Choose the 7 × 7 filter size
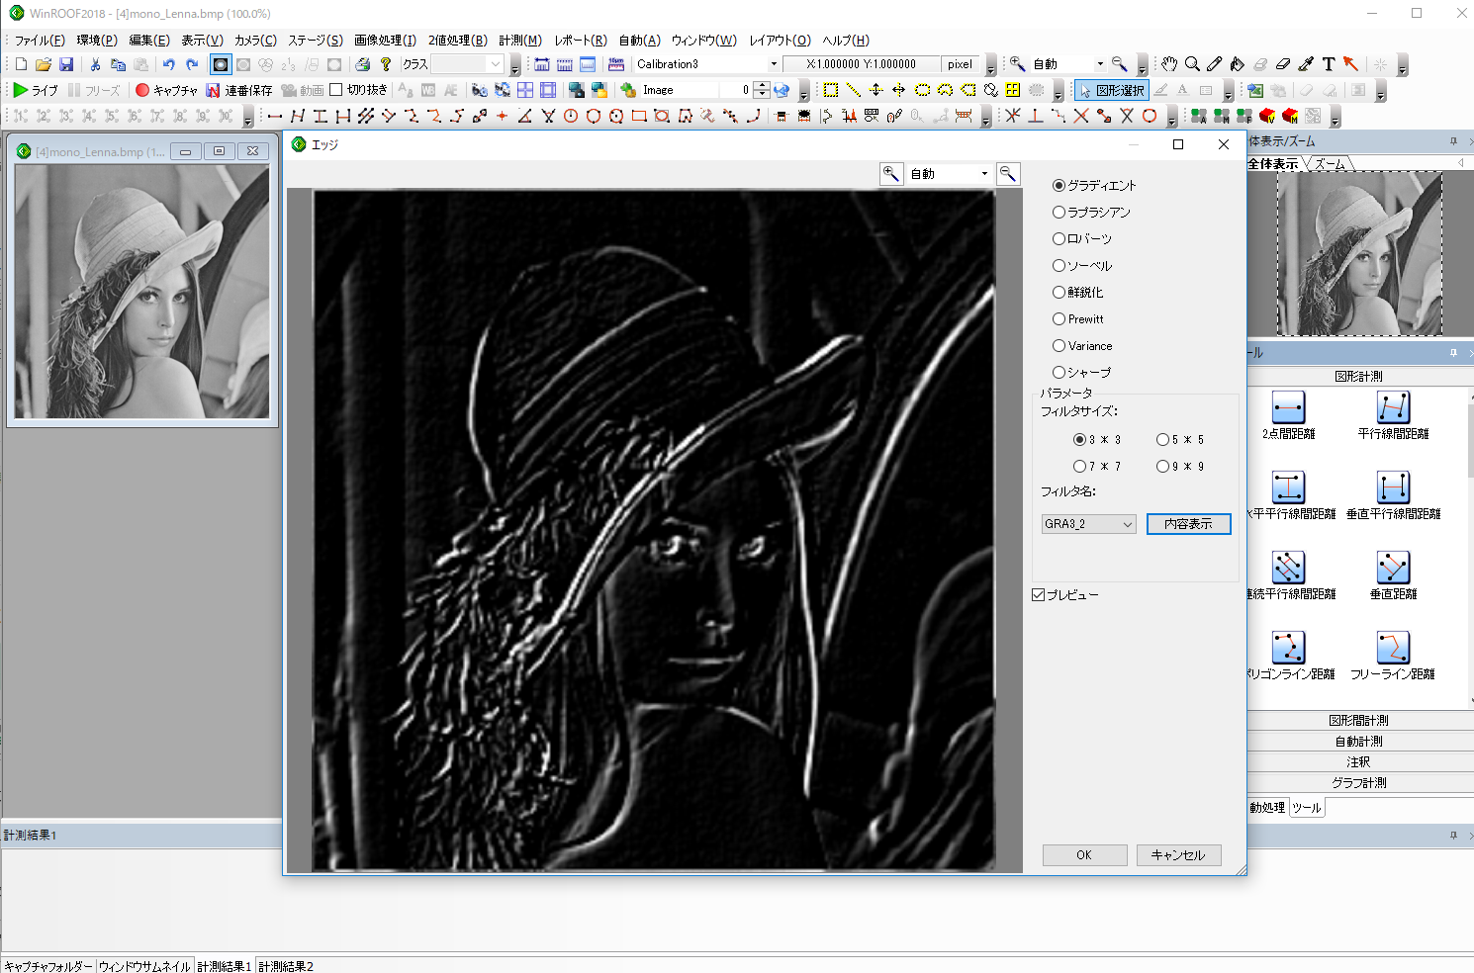1474x973 pixels. [x=1097, y=466]
